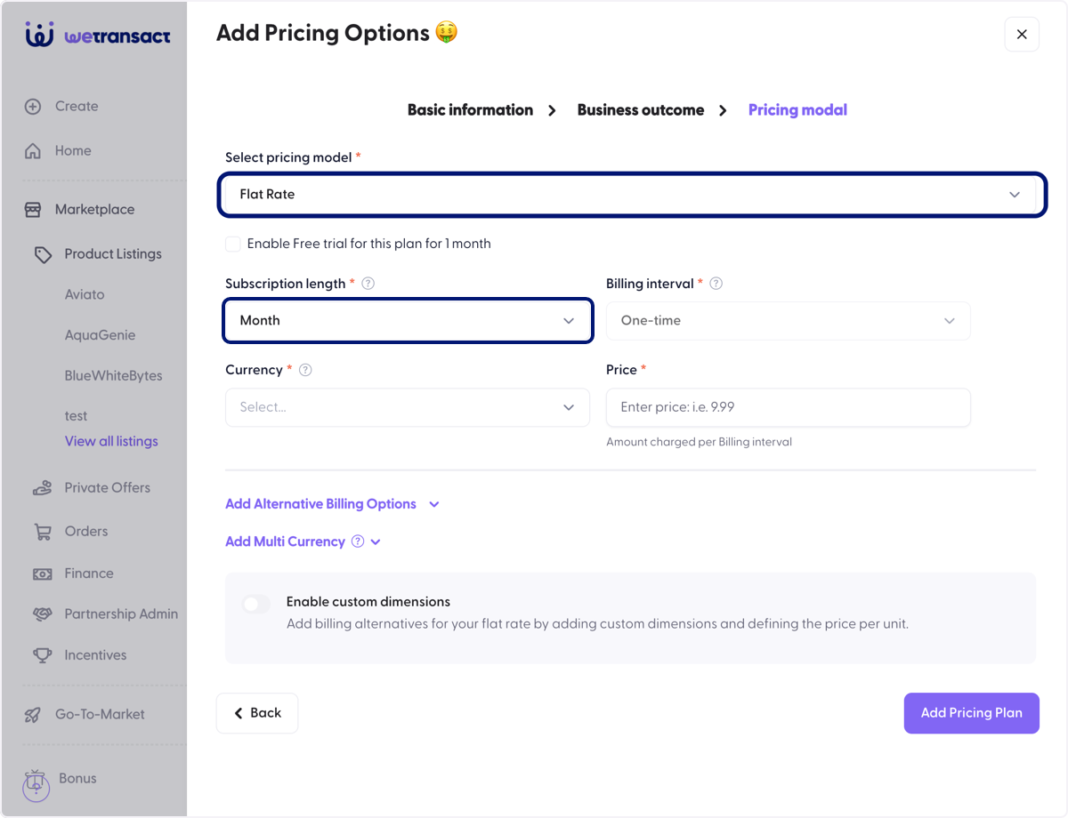Screen dimensions: 1068x818
Task: Click the Go-To-Market rocket icon
Action: [x=33, y=715]
